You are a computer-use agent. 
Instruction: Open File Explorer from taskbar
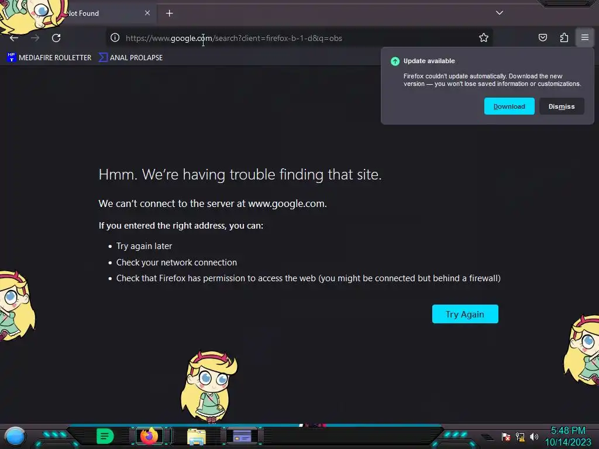197,436
